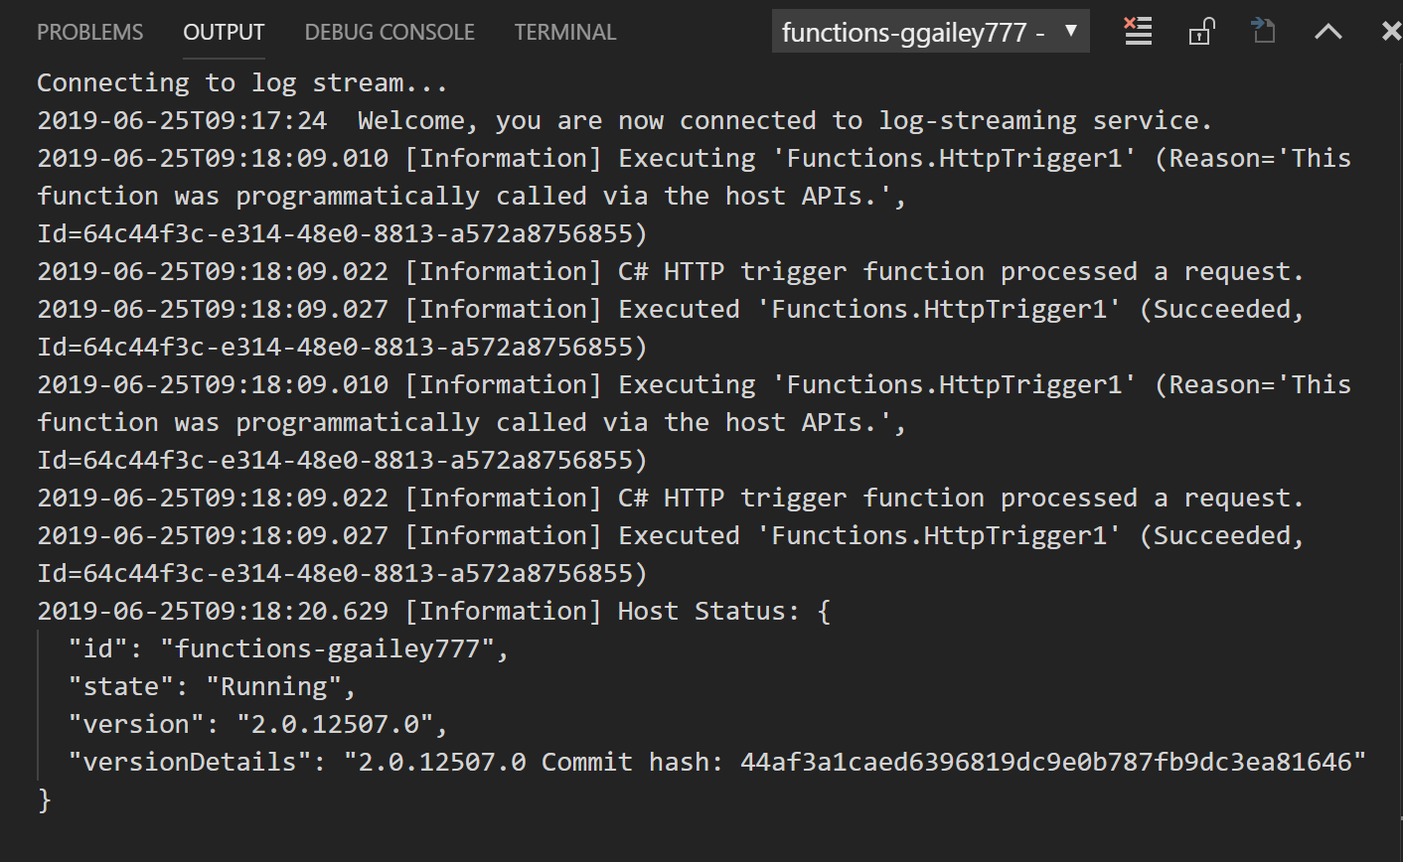This screenshot has width=1403, height=862.
Task: Open the PROBLEMS tab
Action: coord(89,31)
